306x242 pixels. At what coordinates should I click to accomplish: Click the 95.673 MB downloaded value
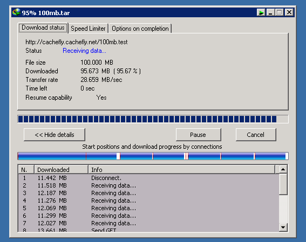click(x=111, y=71)
